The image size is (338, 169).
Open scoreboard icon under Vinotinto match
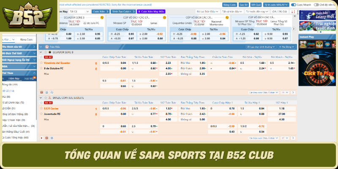pyautogui.click(x=47, y=93)
